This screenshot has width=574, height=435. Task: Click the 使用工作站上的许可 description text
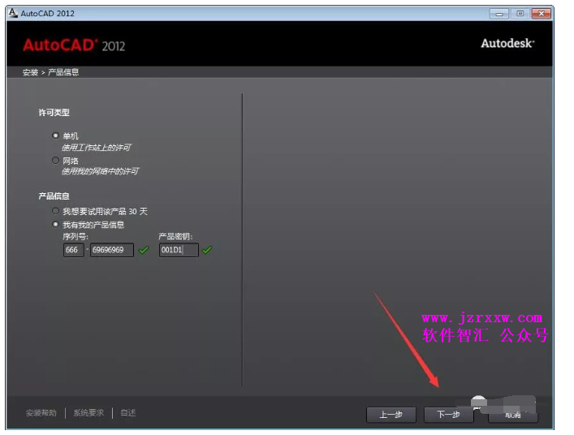click(97, 148)
